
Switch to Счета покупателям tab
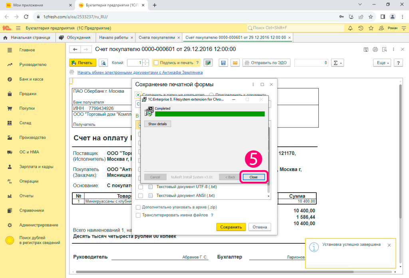[157, 38]
